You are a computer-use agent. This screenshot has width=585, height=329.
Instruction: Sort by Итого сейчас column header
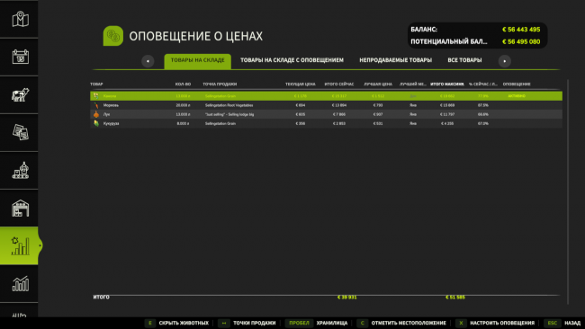point(339,84)
